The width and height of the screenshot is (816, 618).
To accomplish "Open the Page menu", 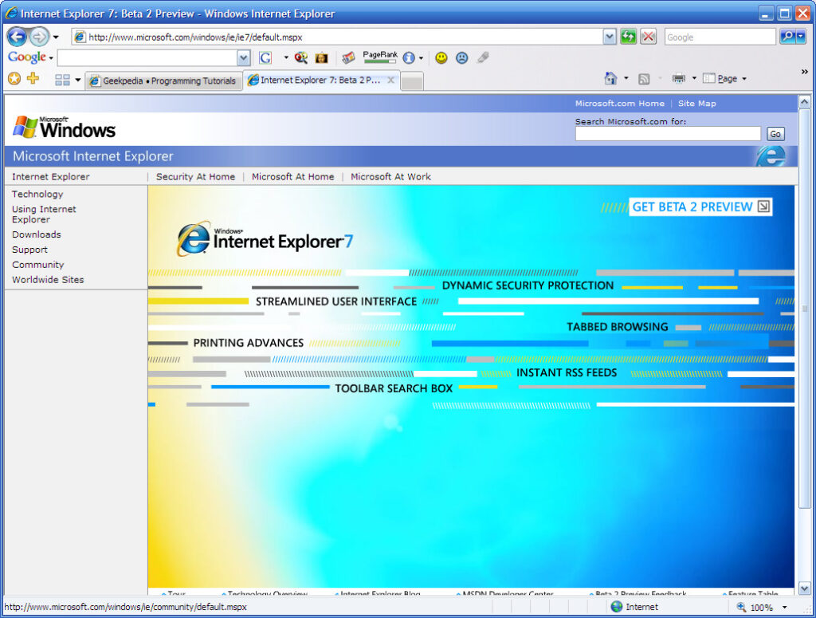I will (x=725, y=79).
